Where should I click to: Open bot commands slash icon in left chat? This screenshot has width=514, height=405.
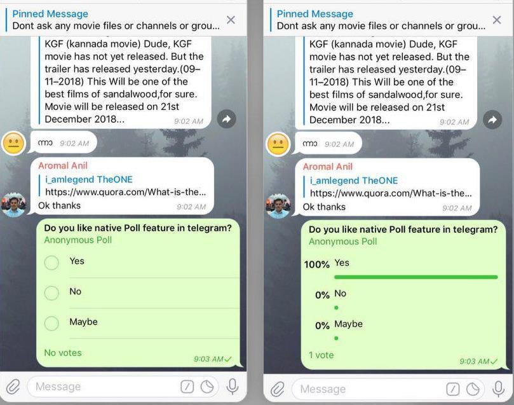point(187,387)
